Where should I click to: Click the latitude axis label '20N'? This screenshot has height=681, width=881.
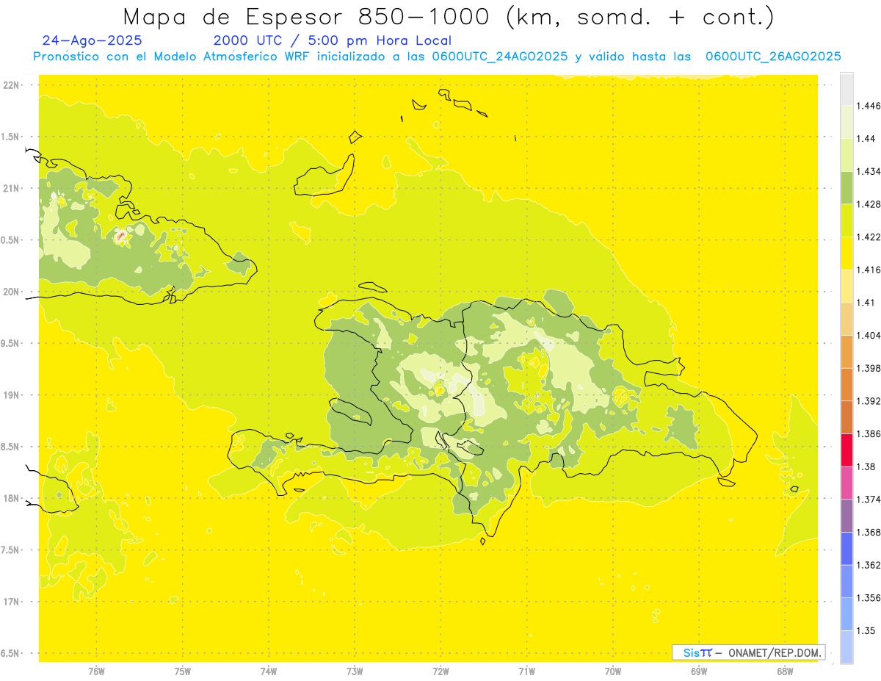[12, 292]
